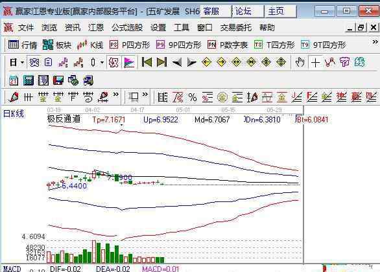The image size is (380, 272).
Task: Click the yellow diamond horizontal-expand icon
Action: (x=236, y=62)
